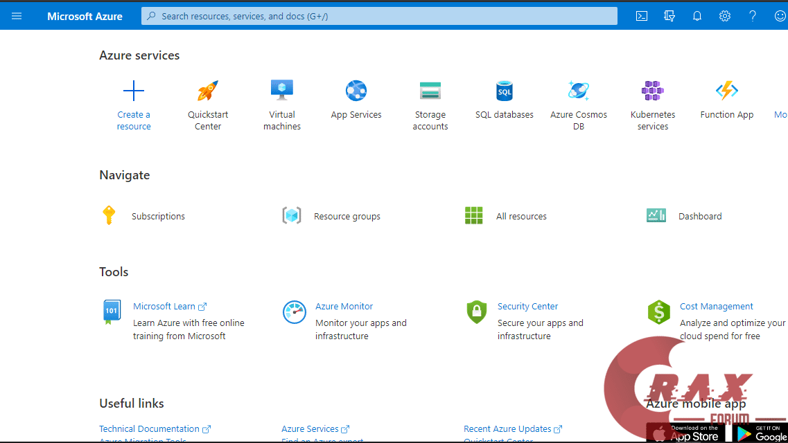Click the Dashboard chart icon
Screen dimensions: 788x443
pos(656,216)
